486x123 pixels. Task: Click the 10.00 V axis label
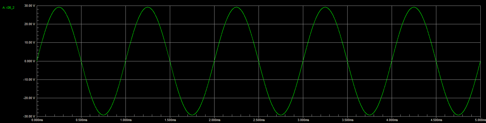[x=30, y=43]
